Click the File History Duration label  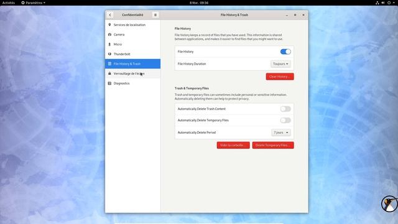pyautogui.click(x=192, y=63)
